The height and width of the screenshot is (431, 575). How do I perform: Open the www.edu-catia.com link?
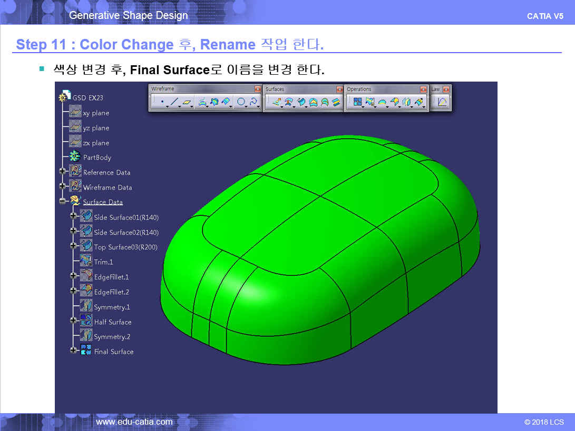(x=134, y=422)
